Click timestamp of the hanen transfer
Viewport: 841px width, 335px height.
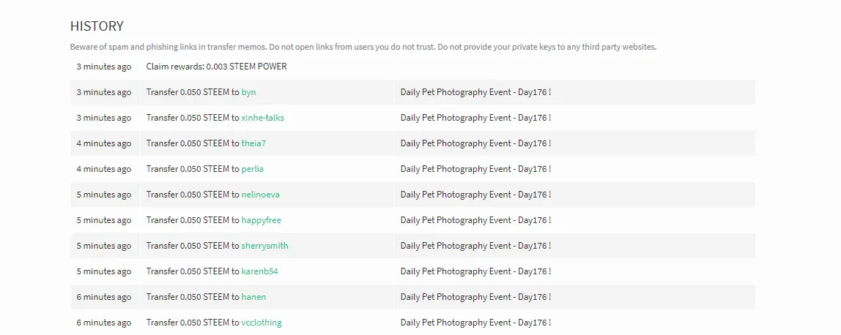click(x=104, y=297)
